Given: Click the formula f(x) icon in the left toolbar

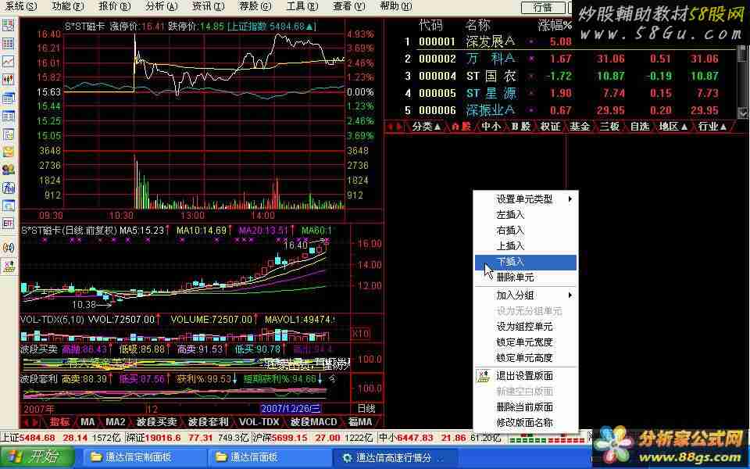Looking at the screenshot, I should point(8,188).
